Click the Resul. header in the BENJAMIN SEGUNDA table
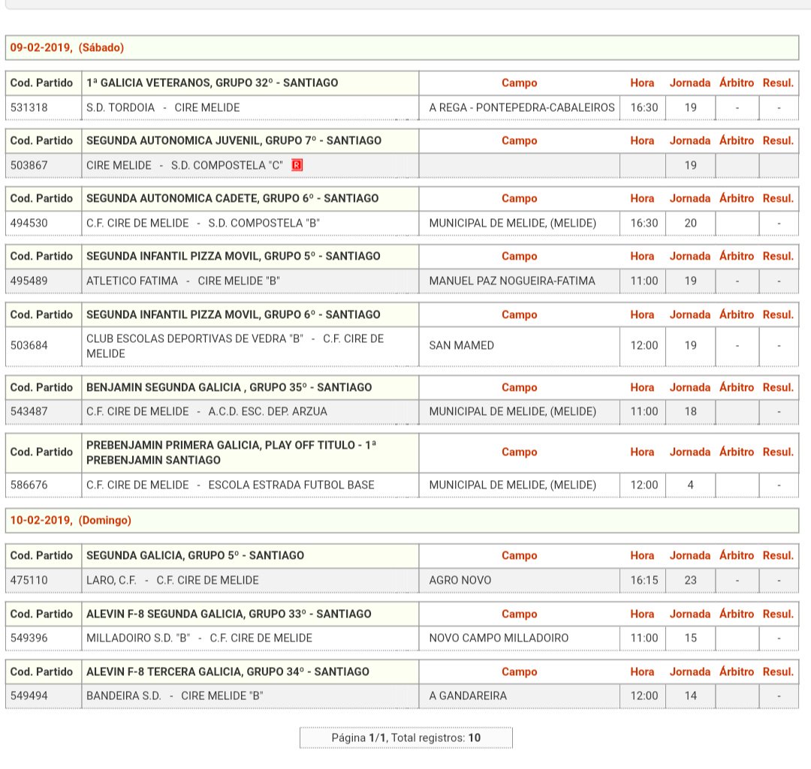The width and height of the screenshot is (811, 769). (x=778, y=388)
